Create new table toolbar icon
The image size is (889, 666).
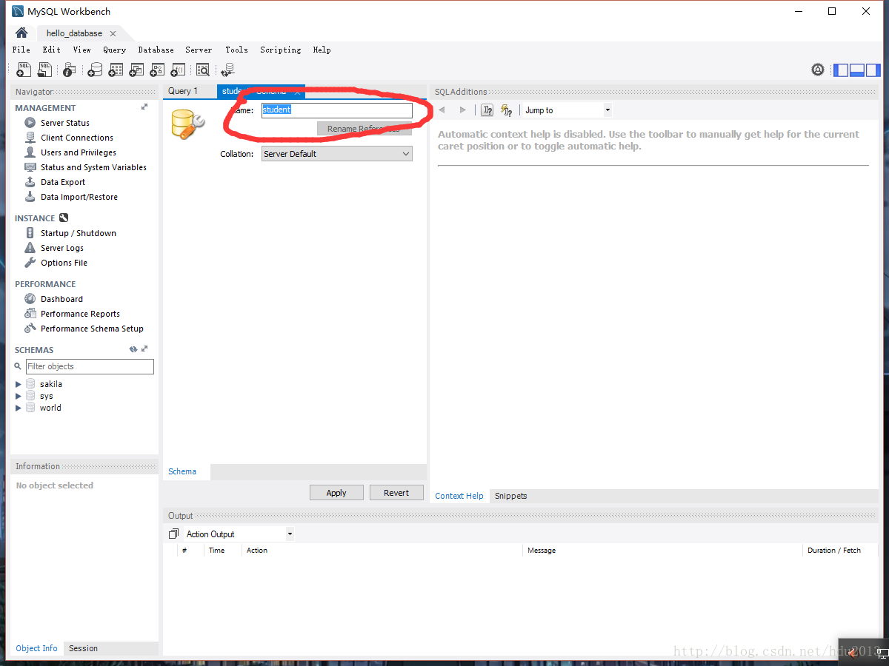pos(116,70)
